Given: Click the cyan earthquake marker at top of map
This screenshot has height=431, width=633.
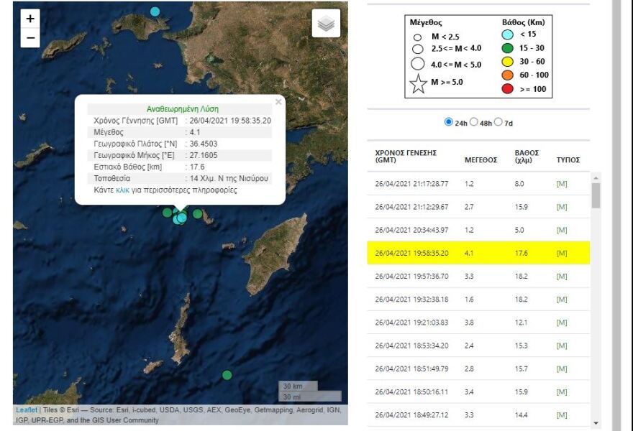Looking at the screenshot, I should coord(155,10).
